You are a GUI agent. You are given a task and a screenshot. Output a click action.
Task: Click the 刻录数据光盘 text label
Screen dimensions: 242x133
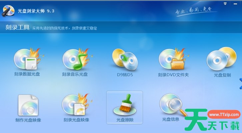pos(27,74)
